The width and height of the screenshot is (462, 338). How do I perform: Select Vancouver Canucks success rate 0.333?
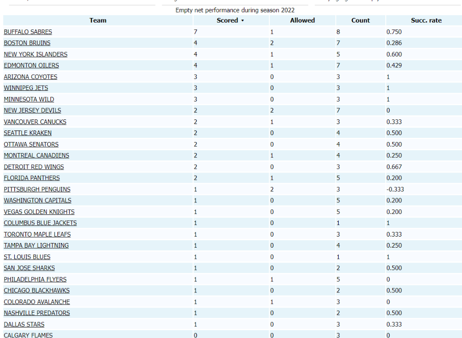394,122
